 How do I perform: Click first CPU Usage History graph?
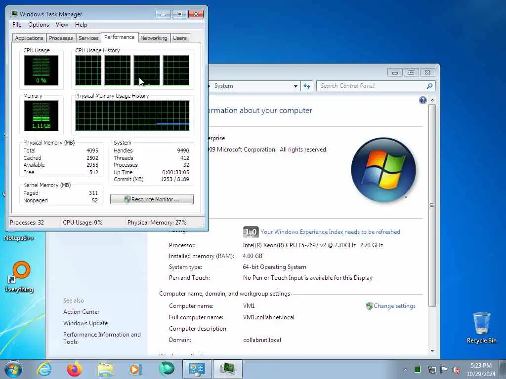(x=88, y=70)
